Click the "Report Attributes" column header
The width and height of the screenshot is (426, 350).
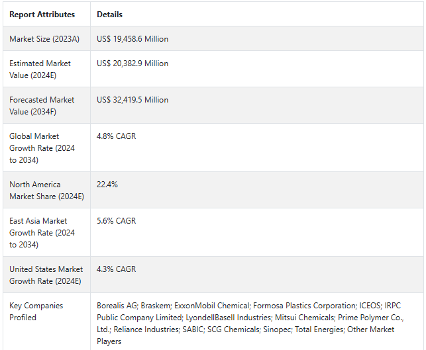[42, 15]
